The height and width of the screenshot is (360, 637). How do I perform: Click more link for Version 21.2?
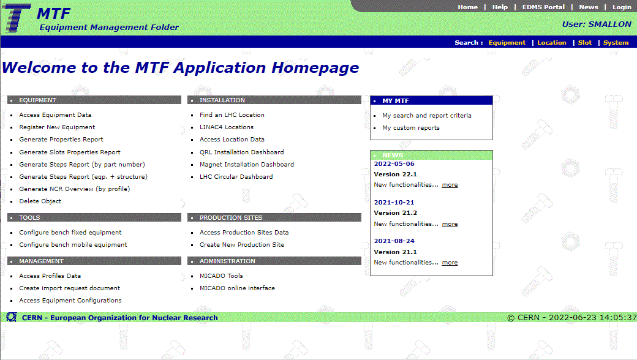[x=450, y=223]
